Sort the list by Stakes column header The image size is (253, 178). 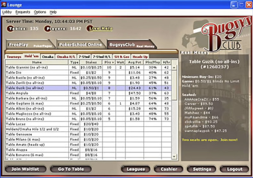click(91, 62)
